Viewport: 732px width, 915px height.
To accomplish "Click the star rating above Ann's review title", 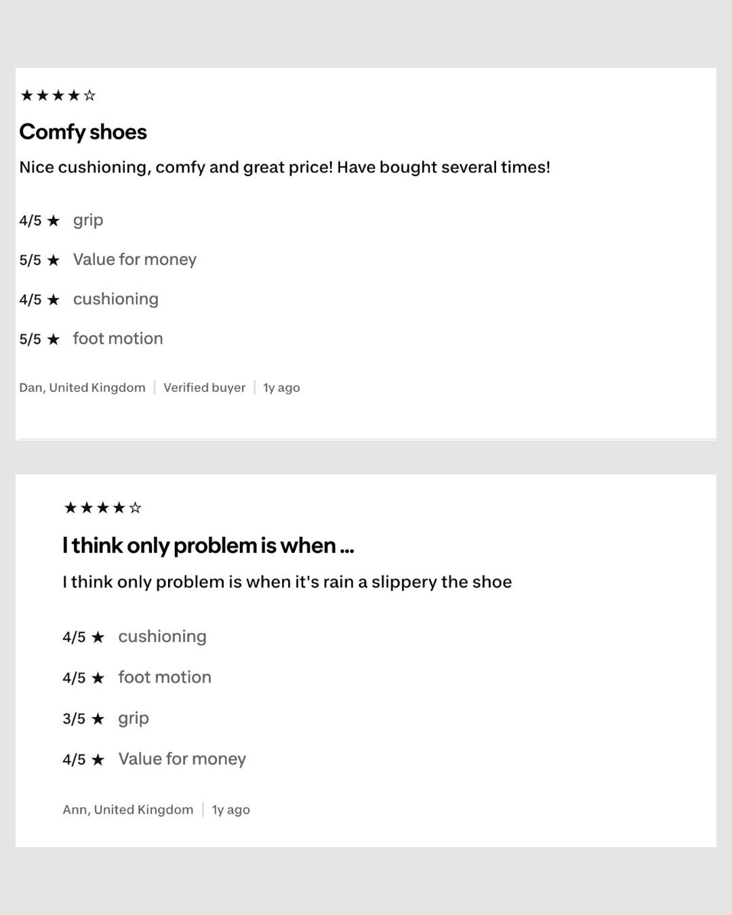I will 102,508.
